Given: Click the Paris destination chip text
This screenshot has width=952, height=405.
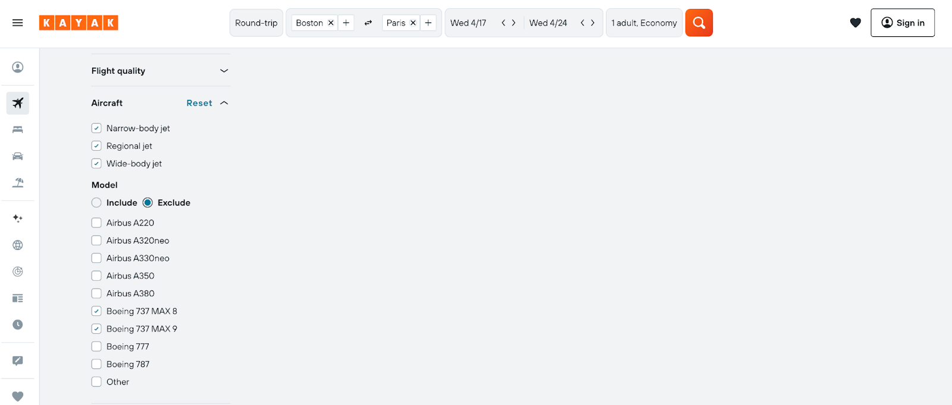Looking at the screenshot, I should point(396,23).
